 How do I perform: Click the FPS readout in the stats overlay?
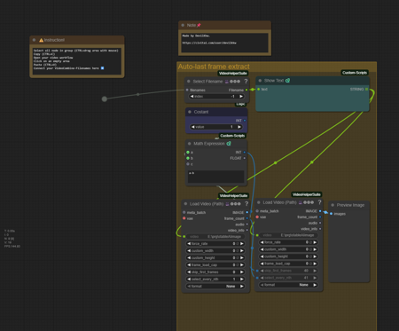point(12,246)
